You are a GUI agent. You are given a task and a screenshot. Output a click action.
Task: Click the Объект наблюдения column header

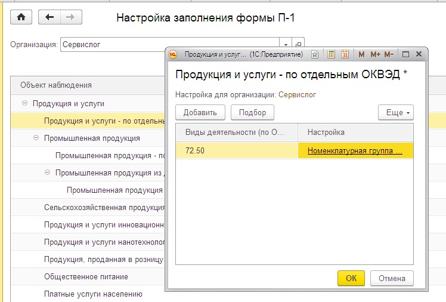88,85
